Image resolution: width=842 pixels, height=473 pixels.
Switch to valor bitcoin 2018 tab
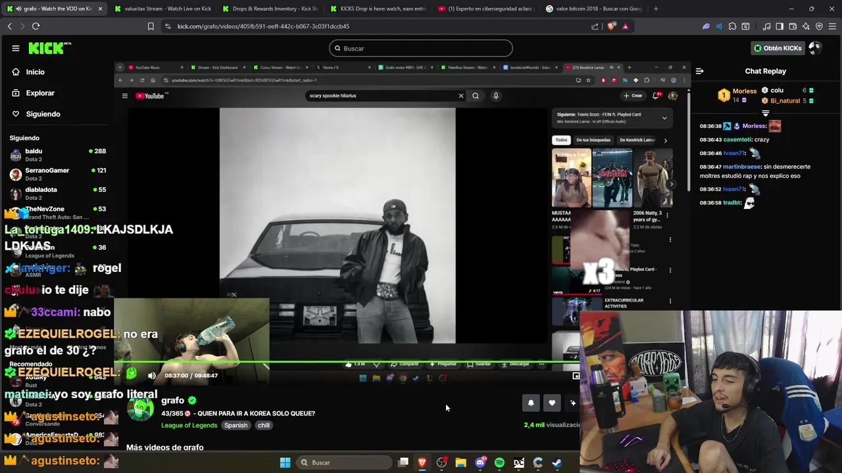tap(595, 9)
